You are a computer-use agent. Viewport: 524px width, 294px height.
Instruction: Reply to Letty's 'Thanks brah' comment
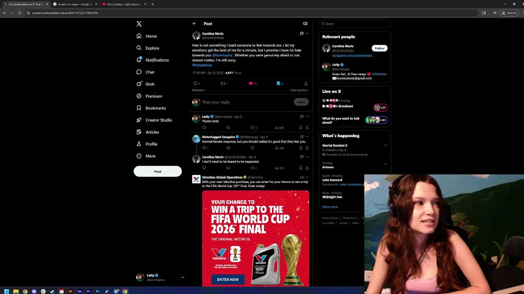[x=204, y=127]
